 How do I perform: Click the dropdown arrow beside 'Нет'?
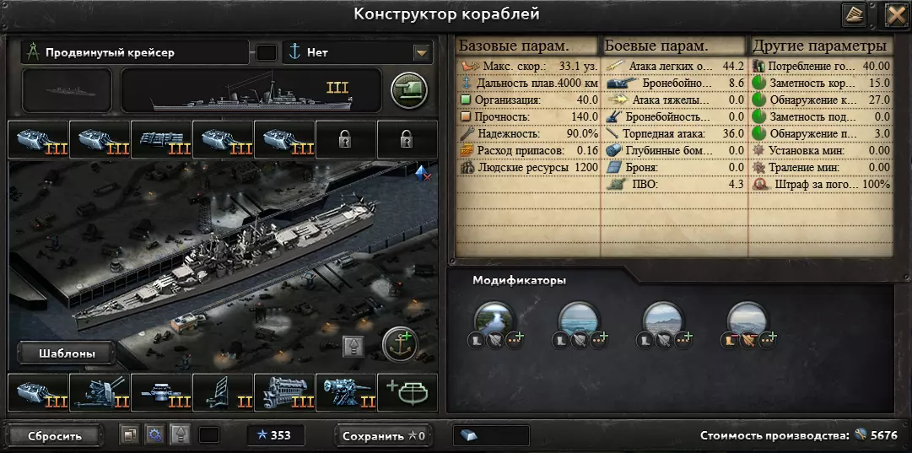click(421, 53)
